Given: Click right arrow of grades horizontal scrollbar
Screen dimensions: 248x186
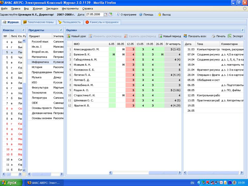Looking at the screenshot, I should [180, 173].
